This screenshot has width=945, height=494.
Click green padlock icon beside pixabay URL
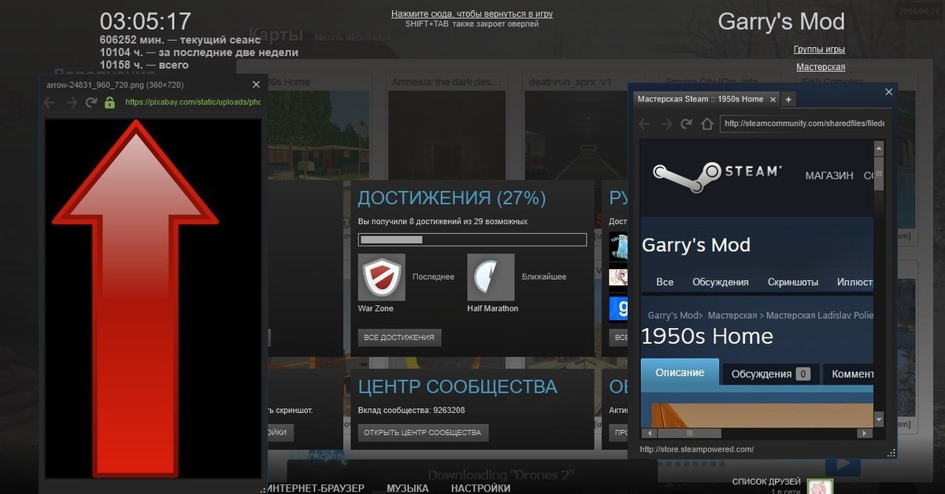pyautogui.click(x=109, y=102)
